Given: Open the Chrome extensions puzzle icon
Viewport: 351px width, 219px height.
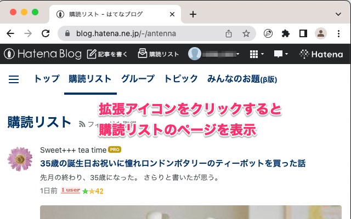Looking at the screenshot, I should coord(285,34).
